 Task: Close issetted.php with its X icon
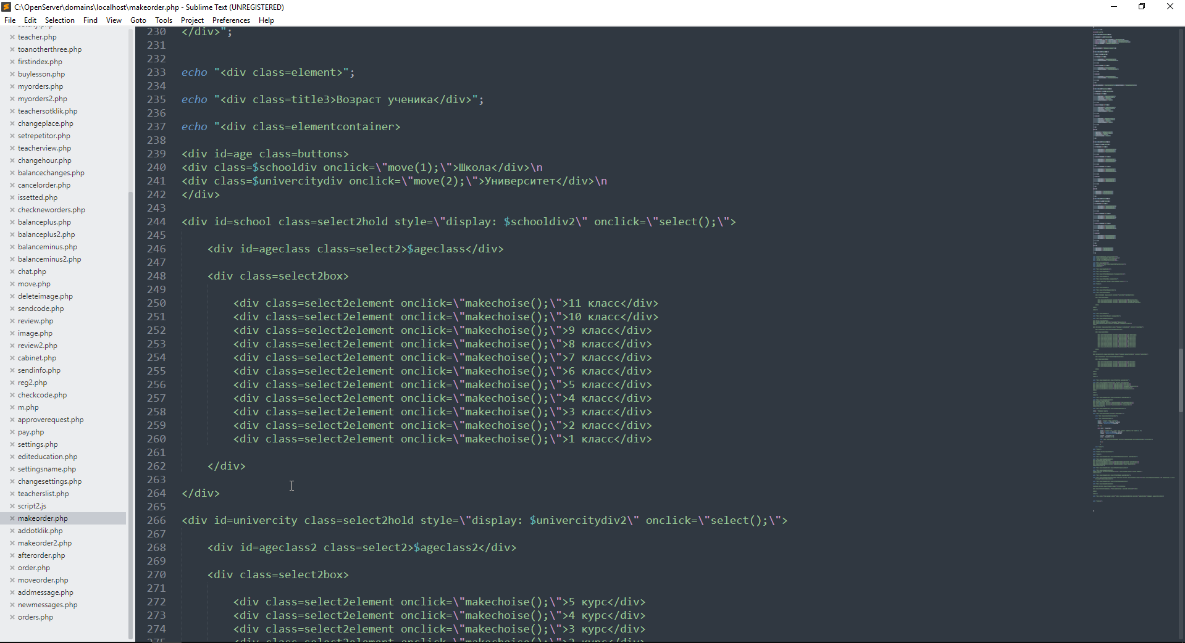pos(12,197)
